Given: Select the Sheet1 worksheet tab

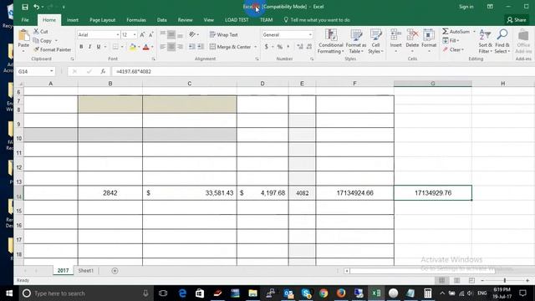Looking at the screenshot, I should [85, 271].
